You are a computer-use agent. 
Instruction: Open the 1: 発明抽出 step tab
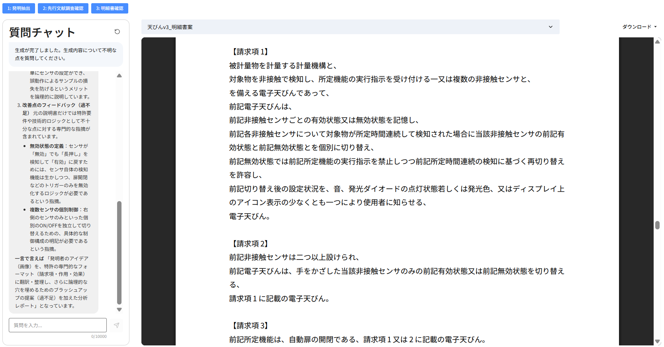tap(19, 8)
